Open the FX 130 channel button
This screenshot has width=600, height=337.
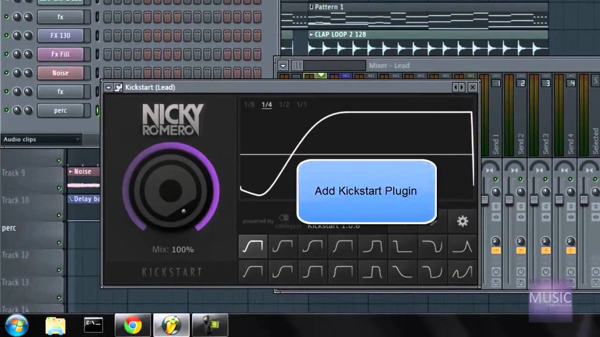tap(60, 36)
